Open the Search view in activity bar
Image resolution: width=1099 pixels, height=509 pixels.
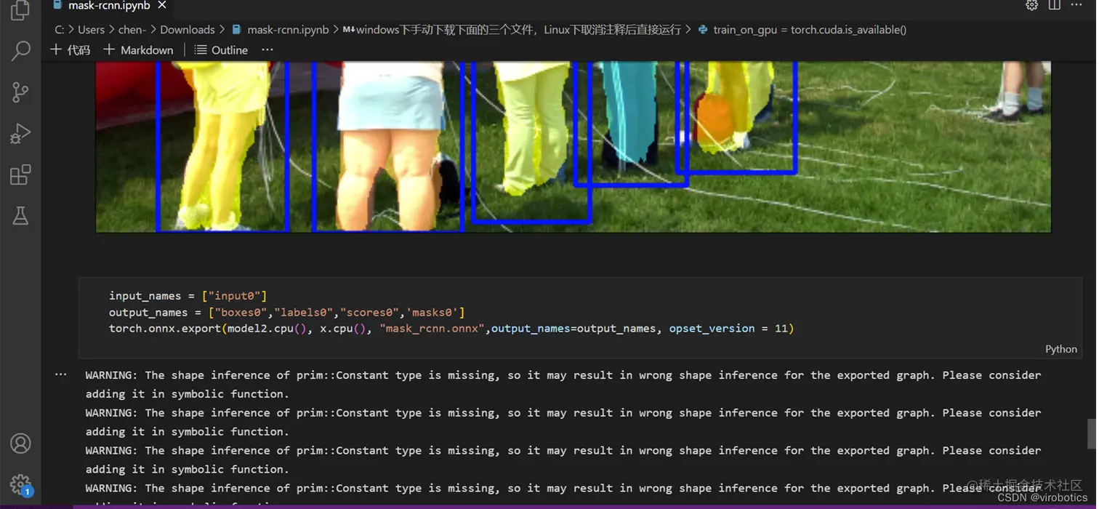coord(20,51)
